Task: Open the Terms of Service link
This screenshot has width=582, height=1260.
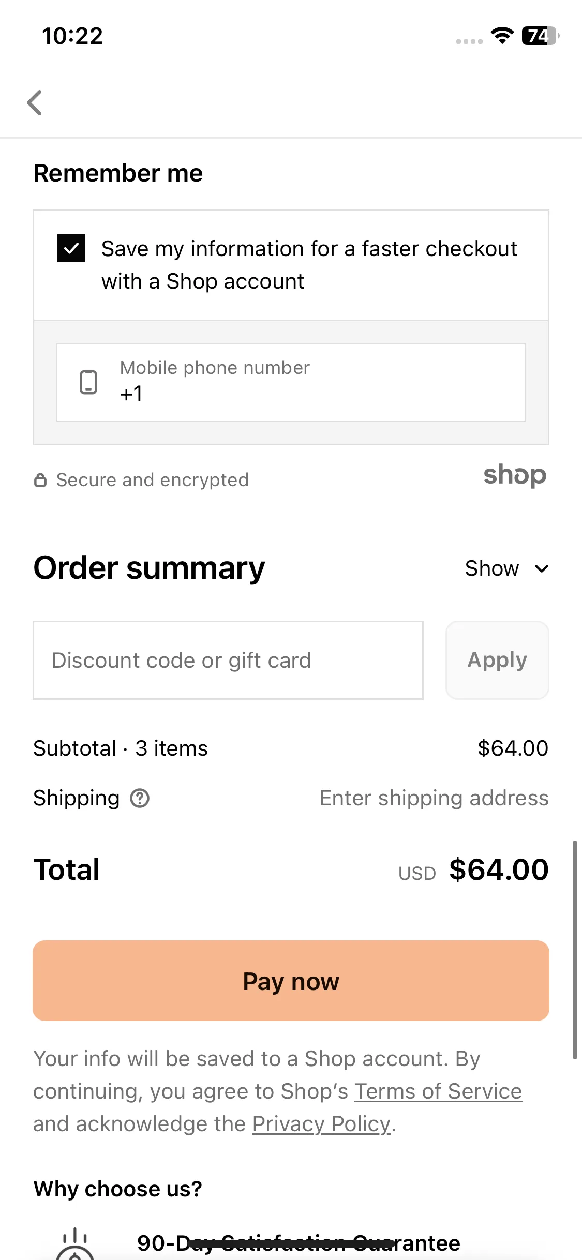Action: 438,1091
